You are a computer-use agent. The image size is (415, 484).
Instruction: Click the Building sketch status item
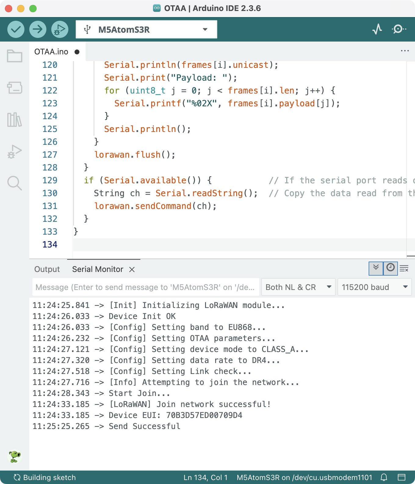45,477
